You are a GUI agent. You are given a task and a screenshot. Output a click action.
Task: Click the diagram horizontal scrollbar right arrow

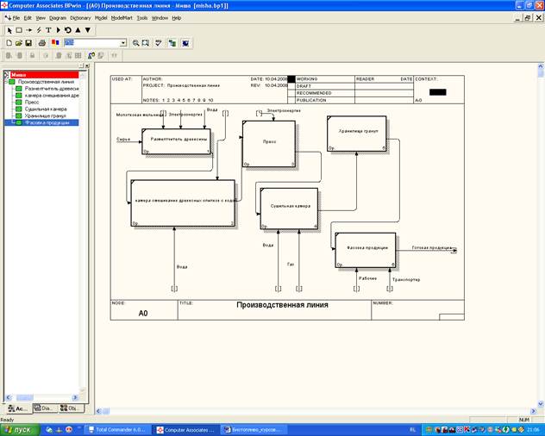[x=533, y=411]
